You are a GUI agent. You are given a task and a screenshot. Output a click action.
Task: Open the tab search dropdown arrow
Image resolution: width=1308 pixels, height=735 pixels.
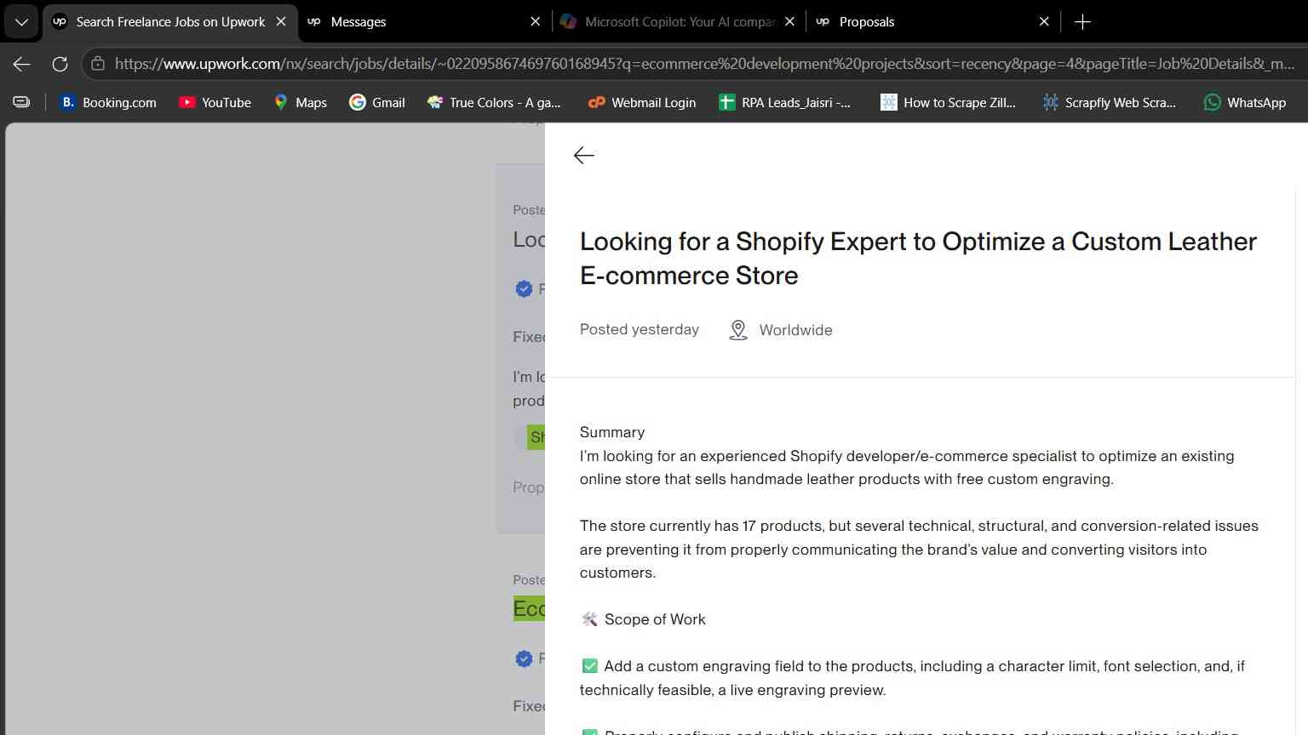point(21,22)
